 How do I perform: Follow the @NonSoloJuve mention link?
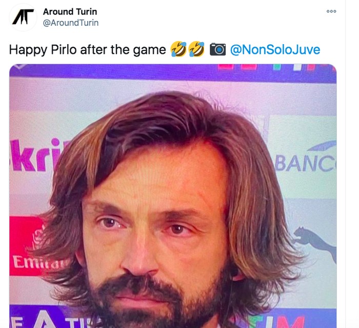point(275,50)
